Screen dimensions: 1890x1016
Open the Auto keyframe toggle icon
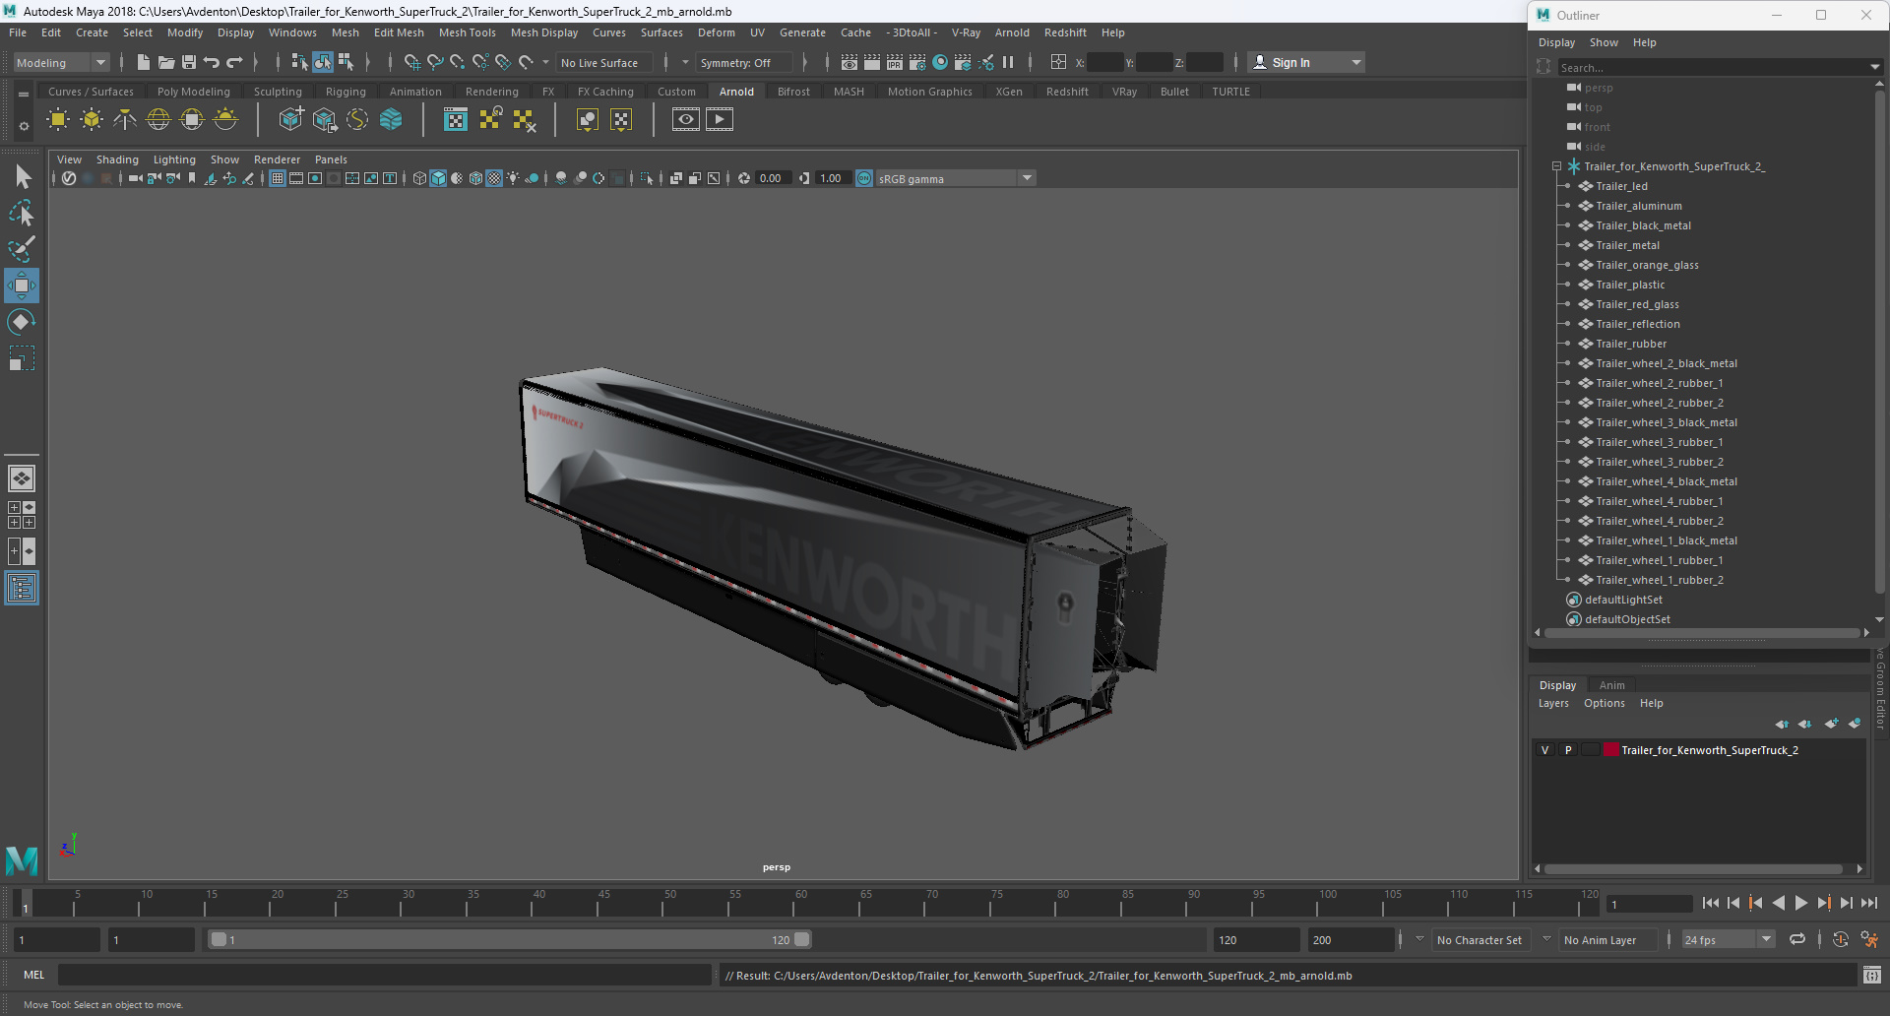(x=1841, y=940)
